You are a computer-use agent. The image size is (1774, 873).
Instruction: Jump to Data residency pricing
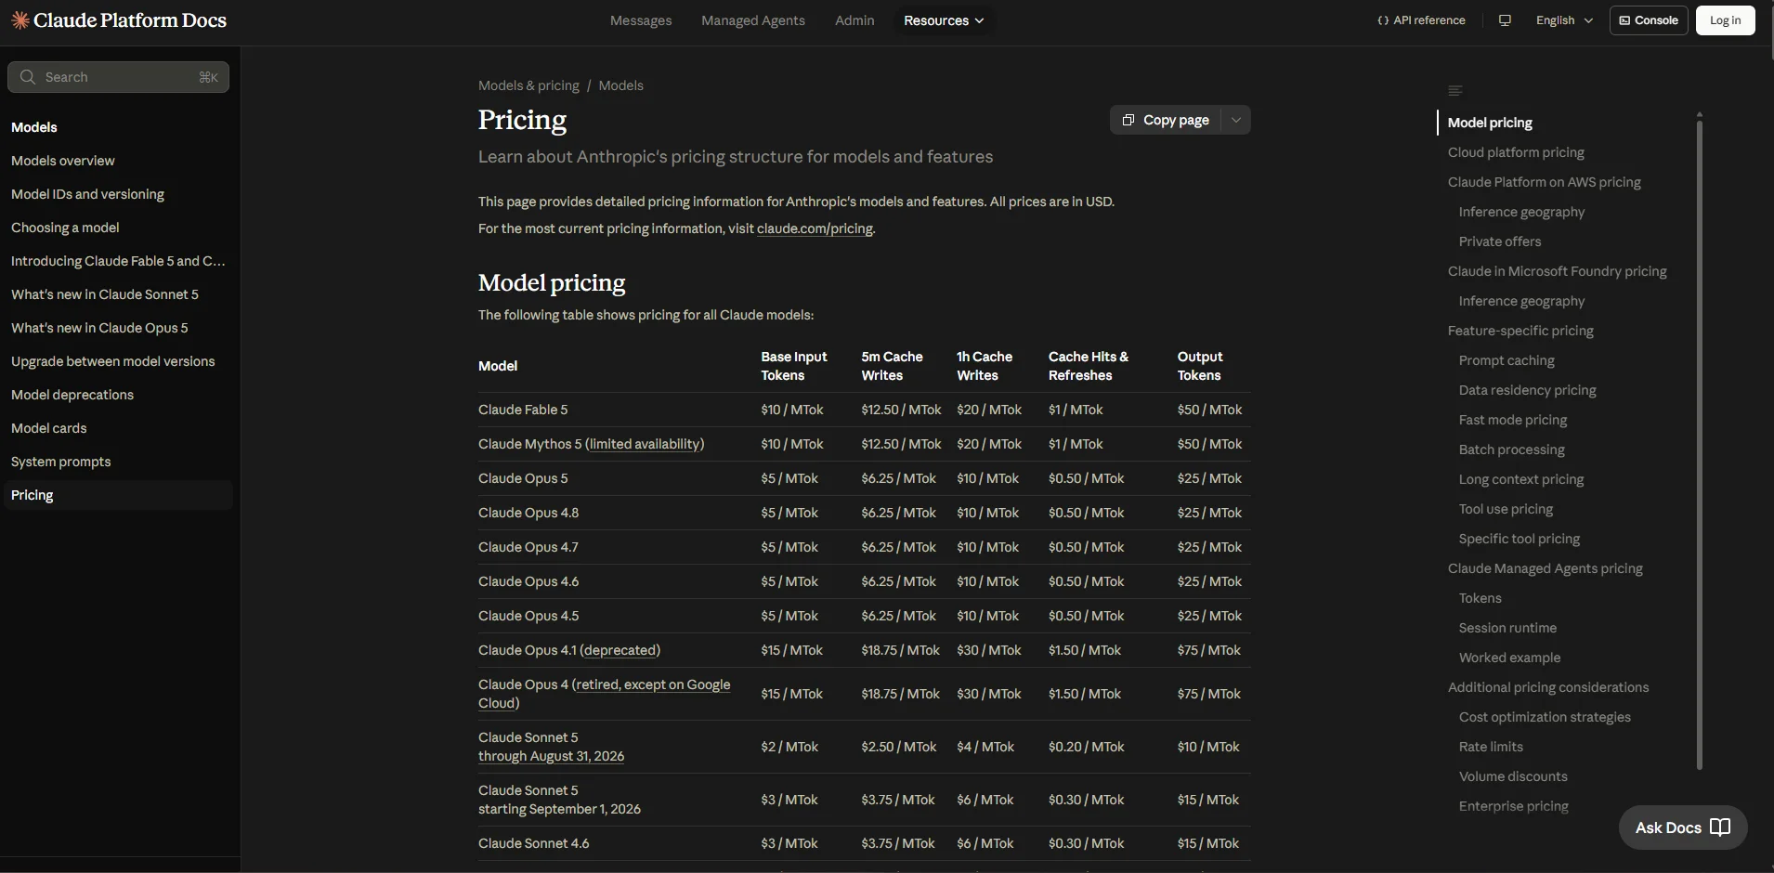pos(1527,390)
